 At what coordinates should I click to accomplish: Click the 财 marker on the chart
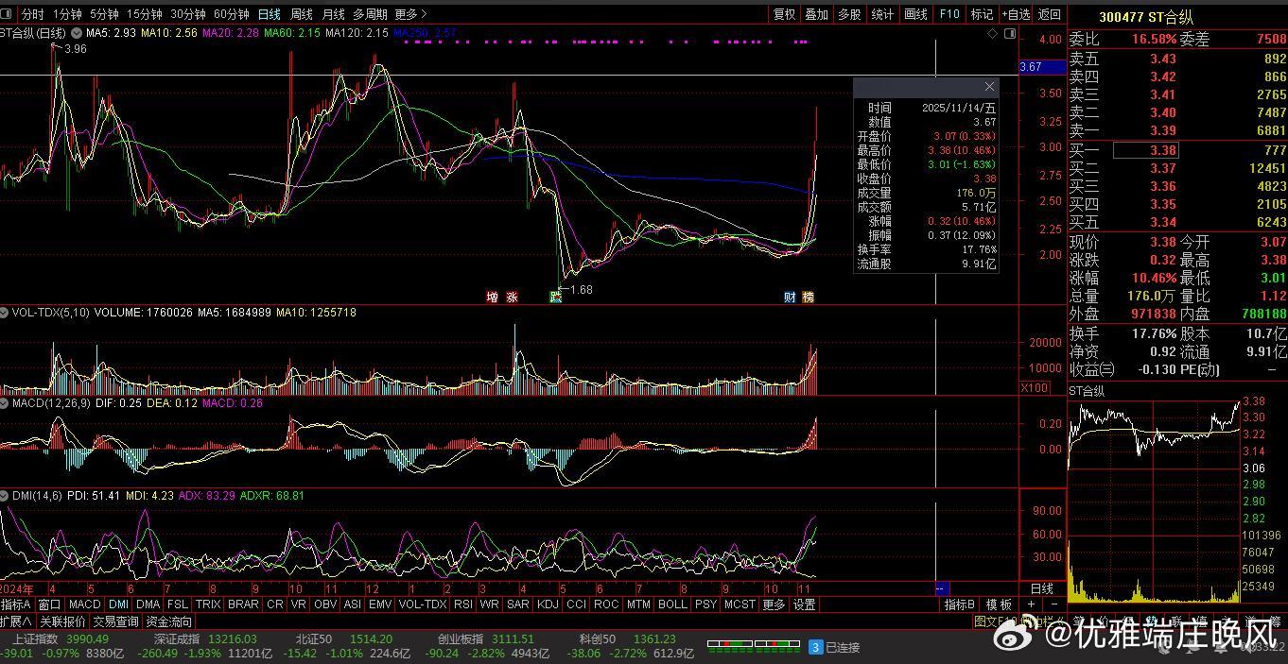click(x=790, y=297)
